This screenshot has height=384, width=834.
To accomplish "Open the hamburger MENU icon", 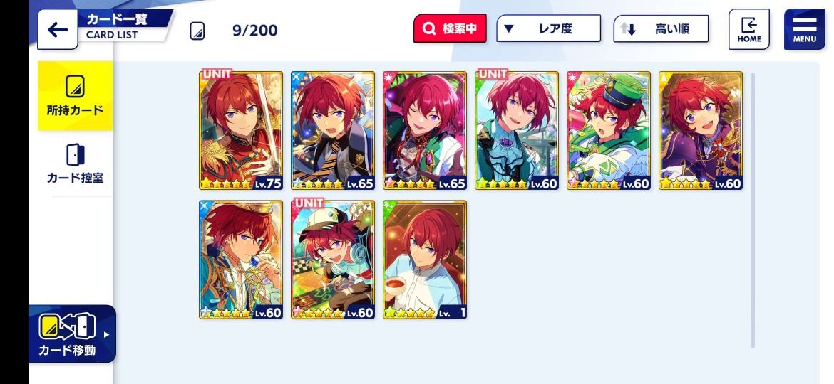I will [x=804, y=29].
